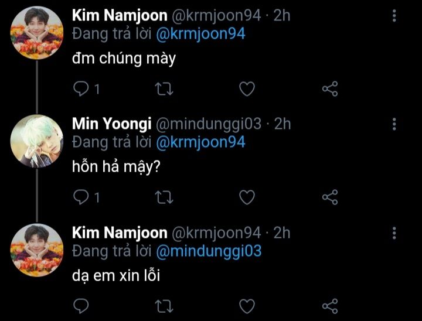Reply to the "dạ em xin lỗi" tweet
This screenshot has width=422, height=321.
coord(81,306)
